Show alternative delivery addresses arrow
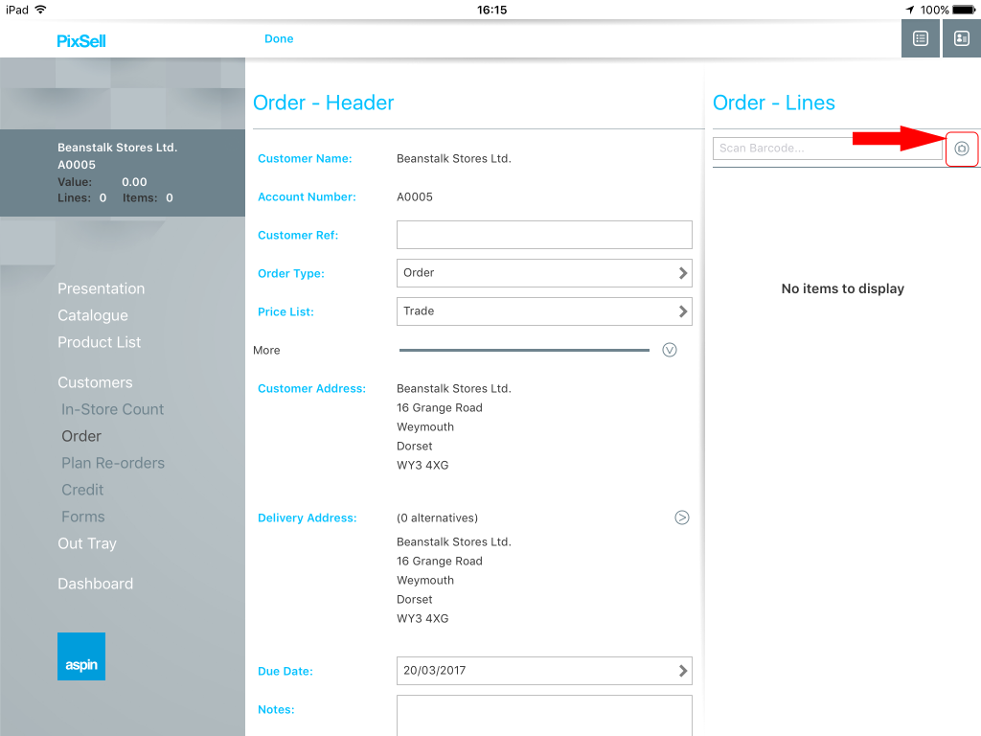This screenshot has width=981, height=736. 682,517
